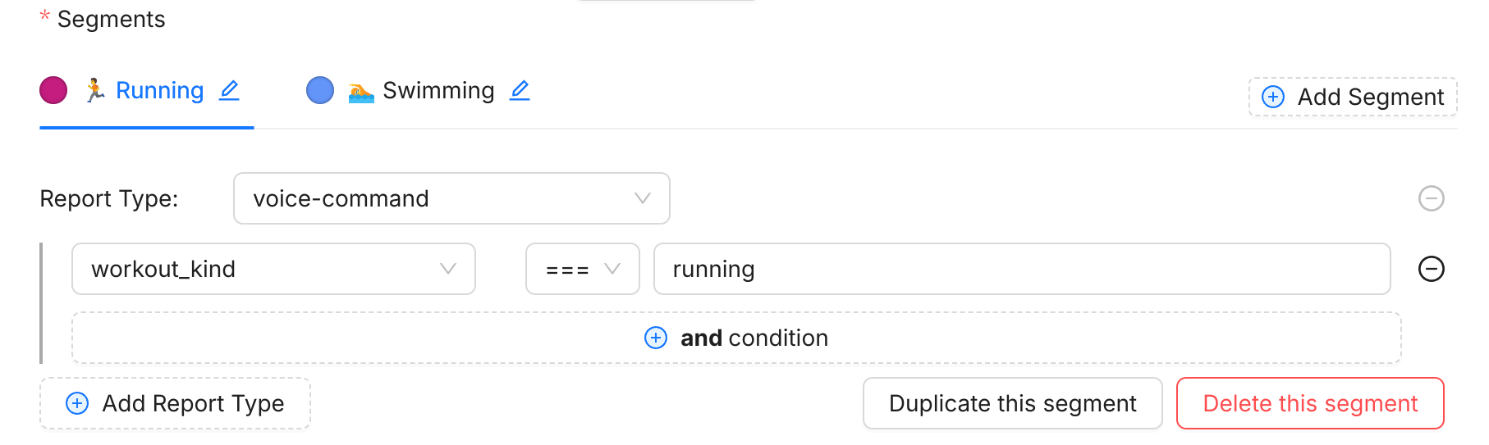
Task: Click the magenta Running color swatch
Action: pyautogui.click(x=53, y=90)
